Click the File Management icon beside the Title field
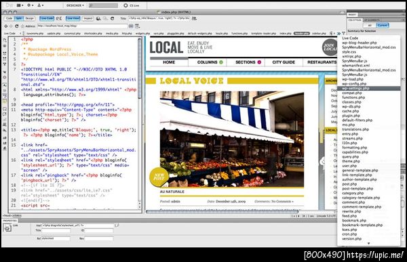This screenshot has height=262, width=407. click(194, 18)
